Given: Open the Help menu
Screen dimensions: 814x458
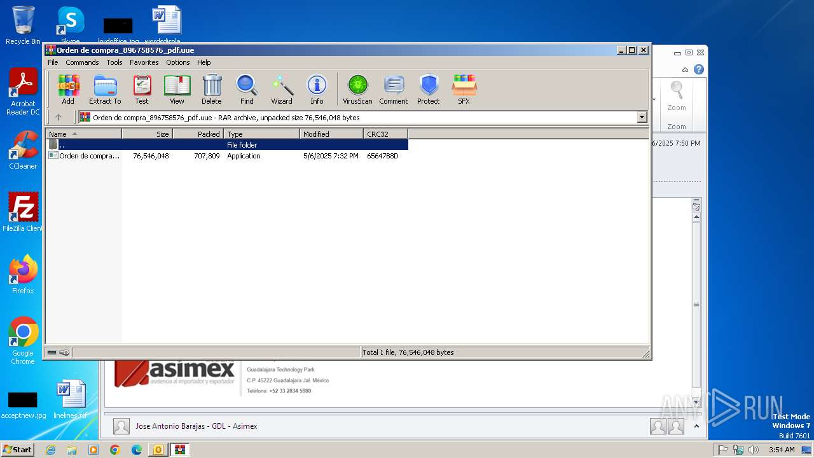Looking at the screenshot, I should pyautogui.click(x=203, y=62).
